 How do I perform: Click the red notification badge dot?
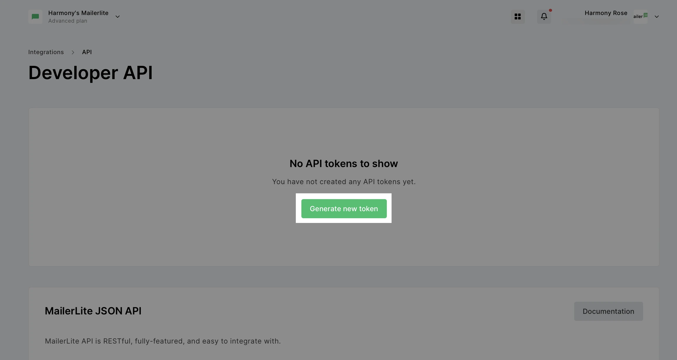550,10
